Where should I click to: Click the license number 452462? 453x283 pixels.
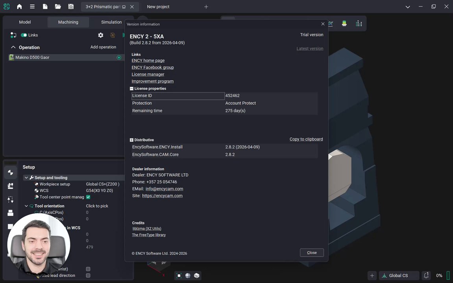pos(232,96)
